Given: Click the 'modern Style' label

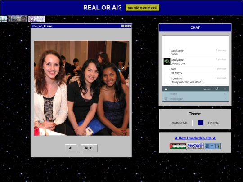Looking at the screenshot, I should click(x=180, y=123).
